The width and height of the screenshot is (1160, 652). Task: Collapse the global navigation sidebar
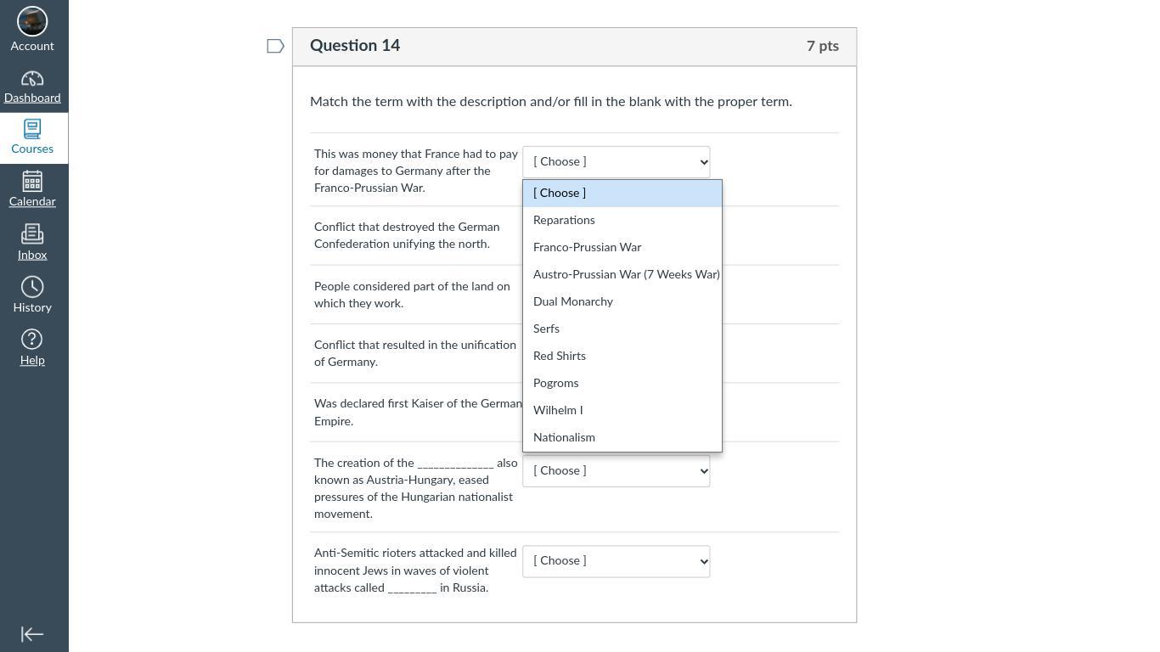tap(32, 634)
